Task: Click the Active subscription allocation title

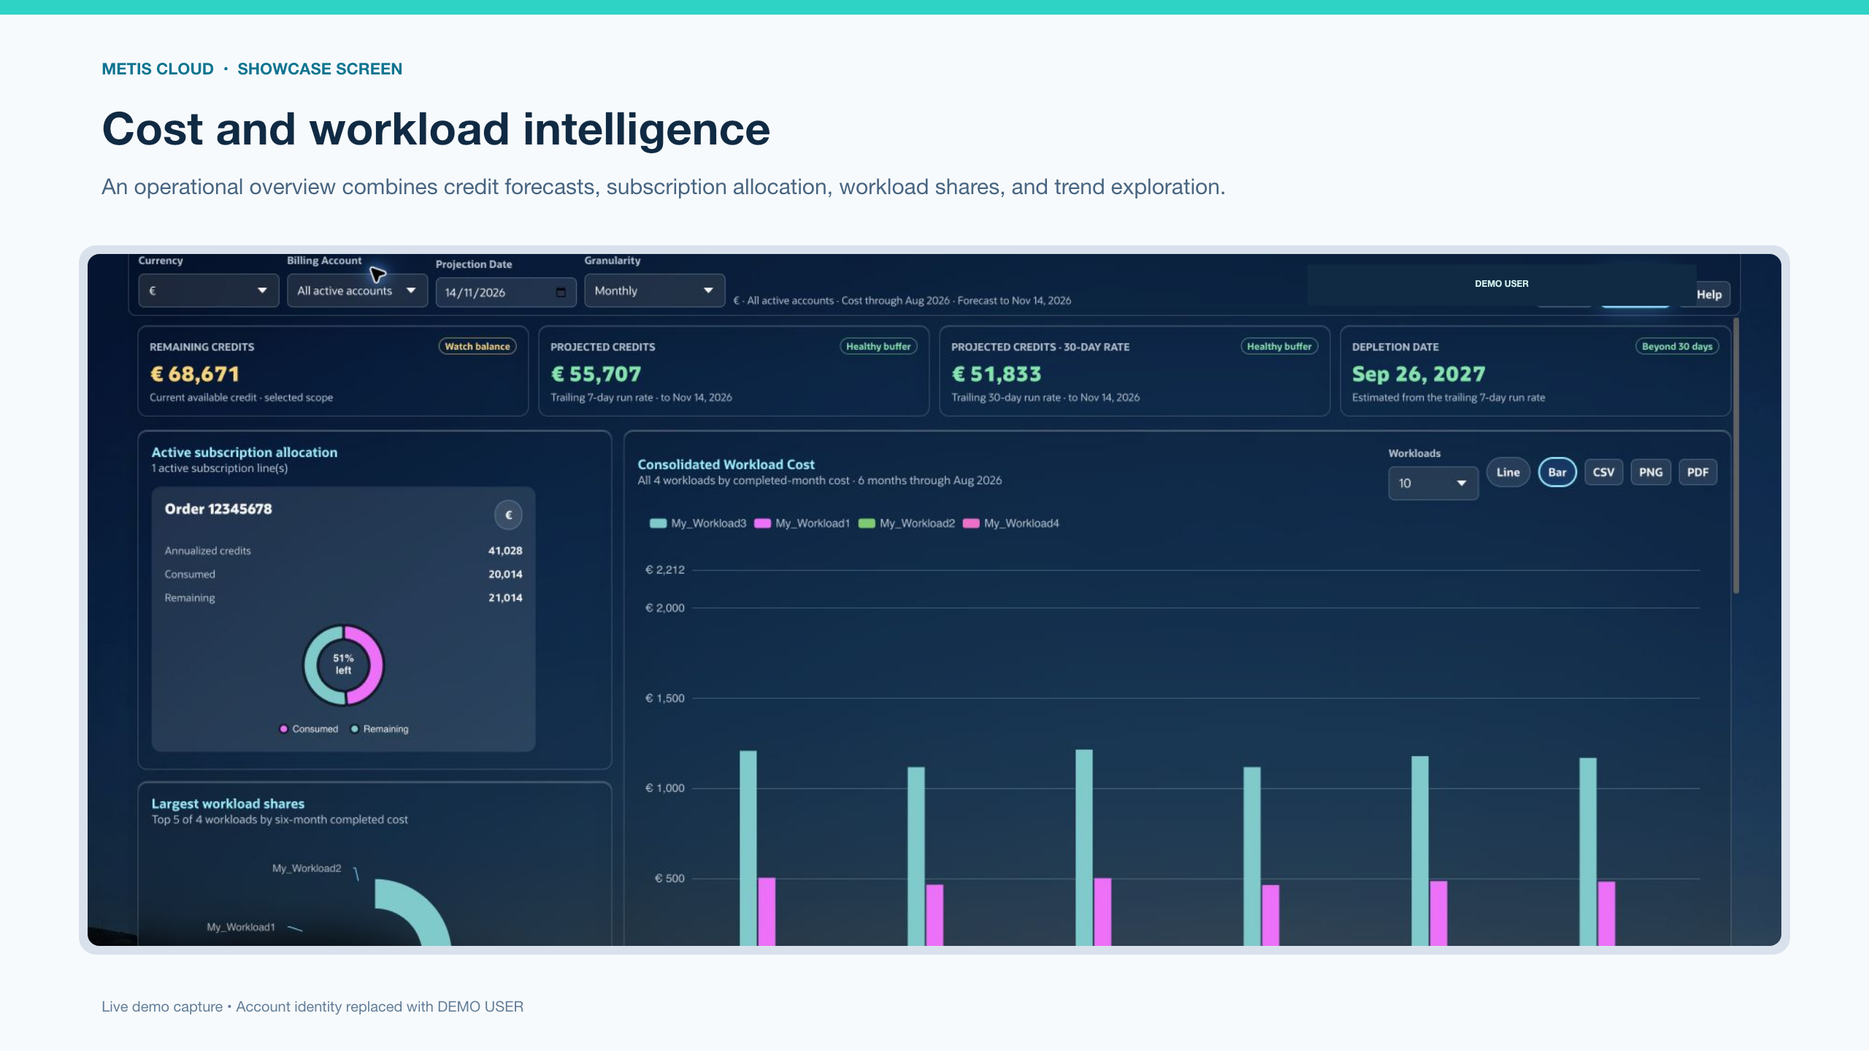Action: tap(245, 453)
